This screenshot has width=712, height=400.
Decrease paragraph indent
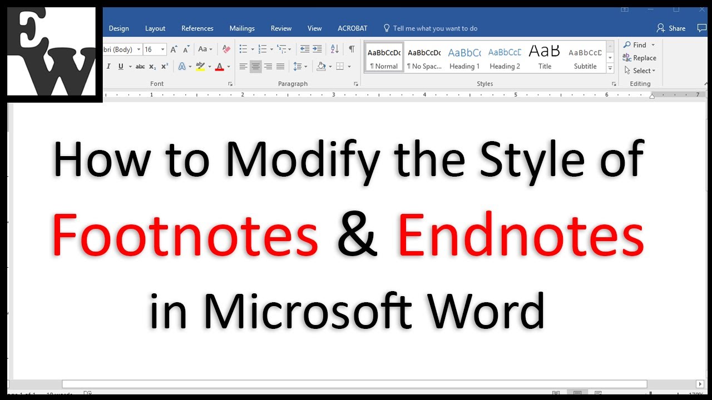tap(305, 49)
